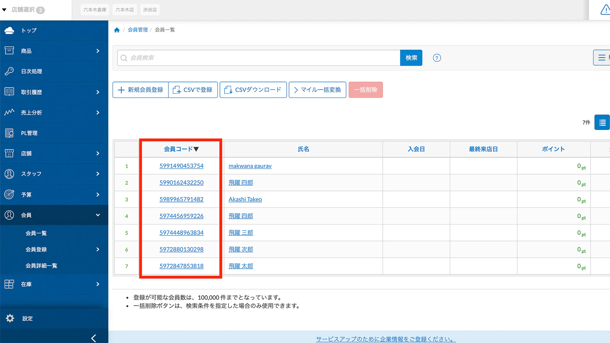Open member 飛躍 太郎
Image resolution: width=610 pixels, height=343 pixels.
[x=241, y=266]
